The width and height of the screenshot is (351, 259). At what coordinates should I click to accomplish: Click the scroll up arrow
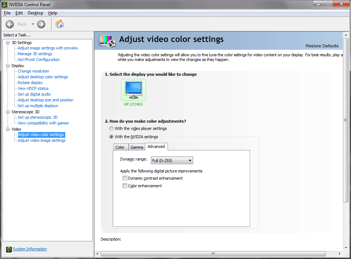(346, 35)
